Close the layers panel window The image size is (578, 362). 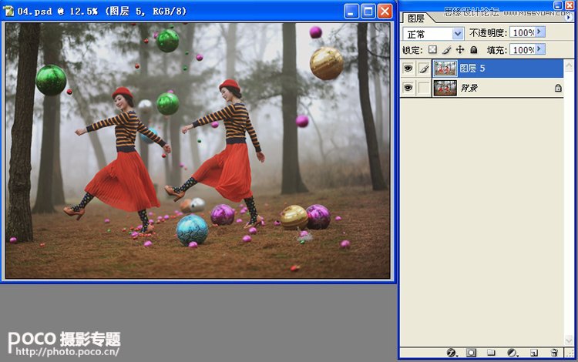point(570,5)
